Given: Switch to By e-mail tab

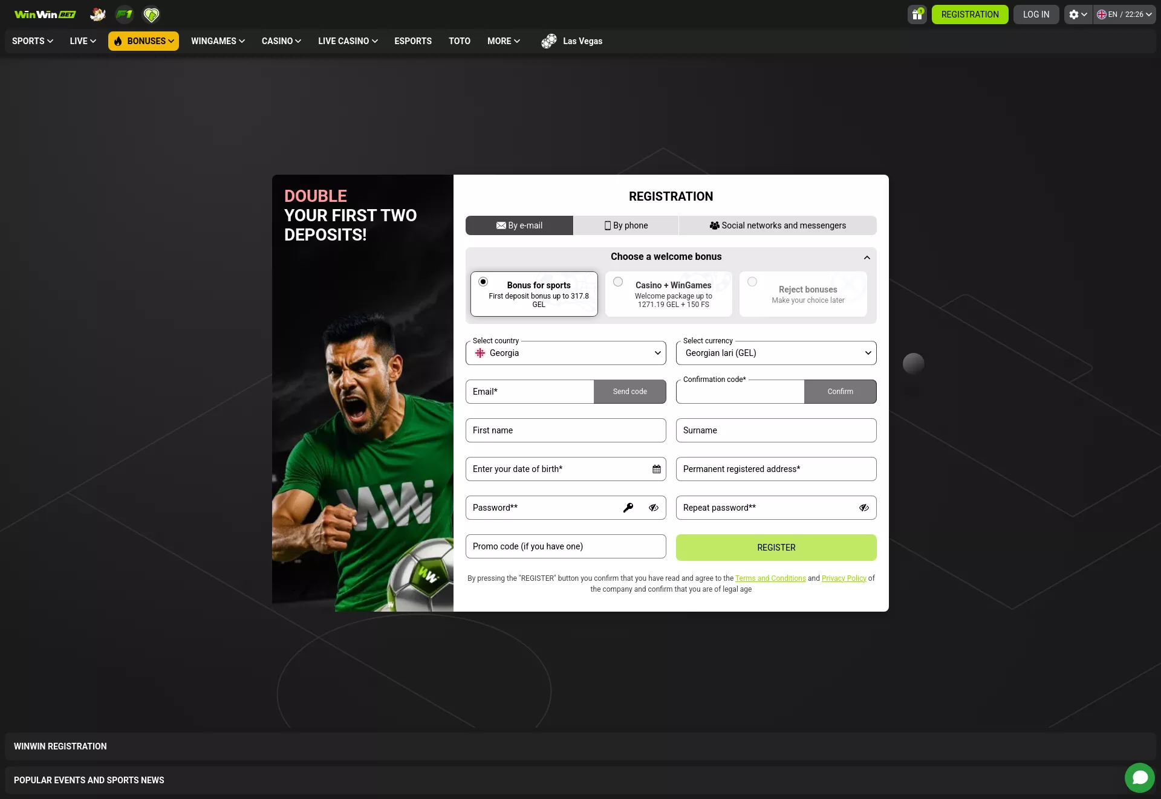Looking at the screenshot, I should 519,225.
